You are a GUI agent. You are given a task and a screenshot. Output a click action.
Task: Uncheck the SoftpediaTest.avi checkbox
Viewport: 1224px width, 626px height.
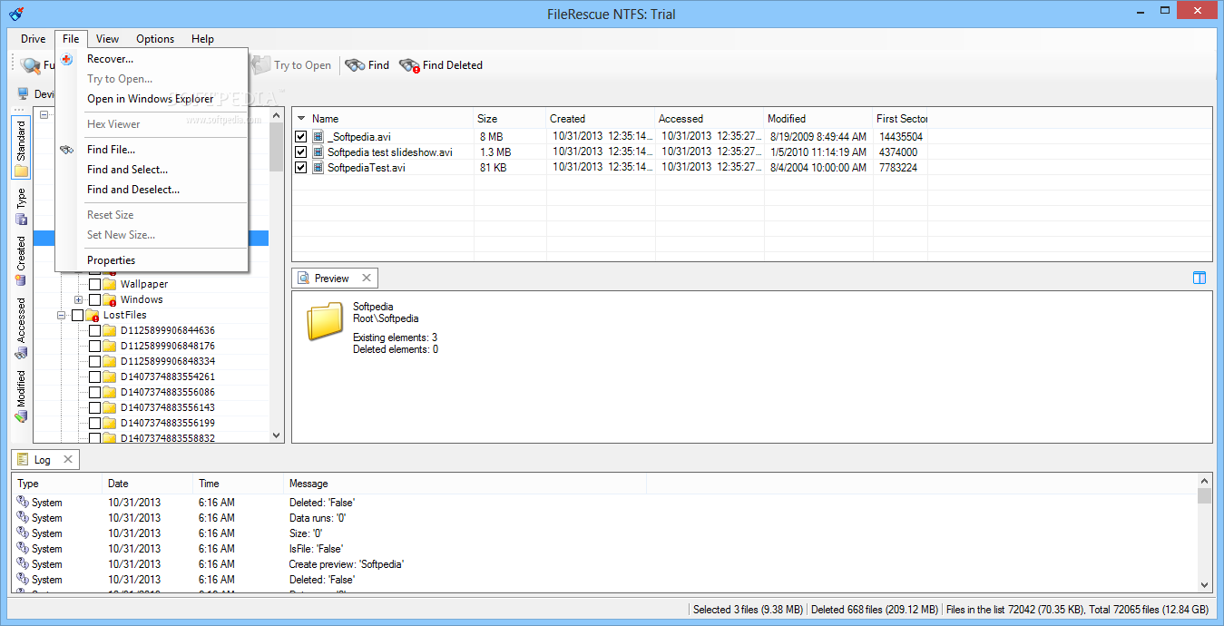pos(301,168)
